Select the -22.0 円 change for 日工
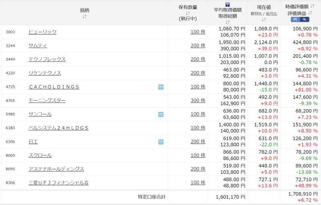Screen dimensions: 321x205 [268, 145]
